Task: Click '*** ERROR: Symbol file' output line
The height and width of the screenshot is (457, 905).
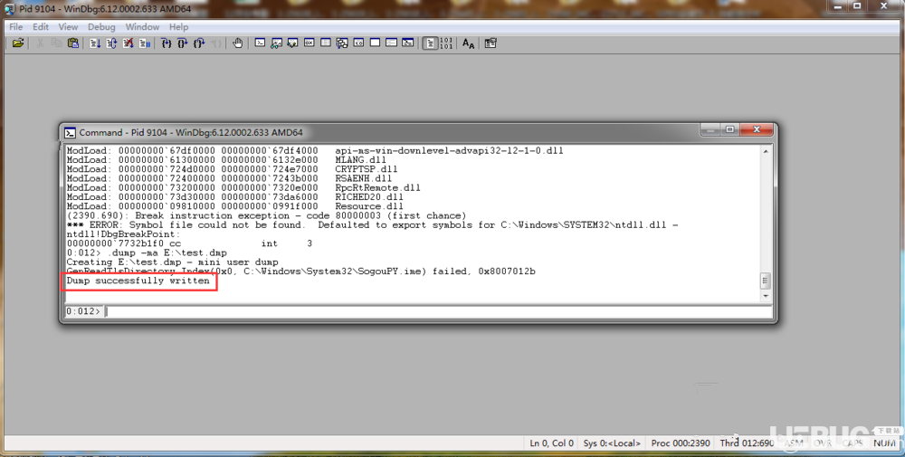Action: pos(372,225)
